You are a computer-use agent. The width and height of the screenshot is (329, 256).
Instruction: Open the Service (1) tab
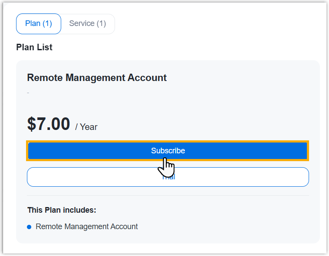tap(88, 24)
